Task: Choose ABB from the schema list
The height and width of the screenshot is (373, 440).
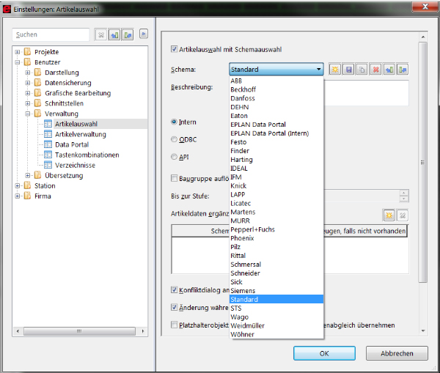Action: pyautogui.click(x=276, y=81)
